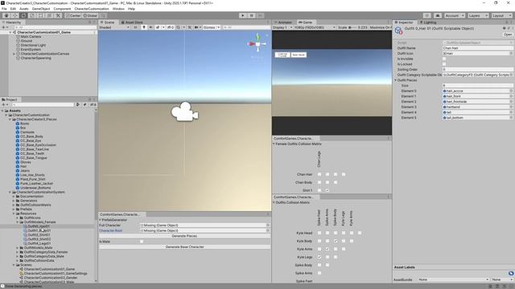This screenshot has height=289, width=515.
Task: Open the File menu
Action: pyautogui.click(x=4, y=9)
